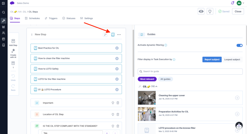
Task: Open the notifications bell
Action: [233, 3]
